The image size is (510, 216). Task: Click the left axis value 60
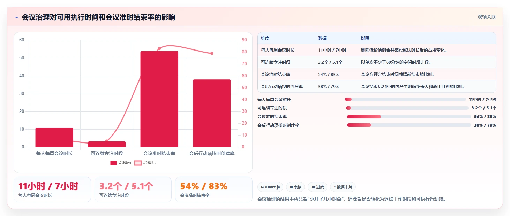tap(22, 40)
